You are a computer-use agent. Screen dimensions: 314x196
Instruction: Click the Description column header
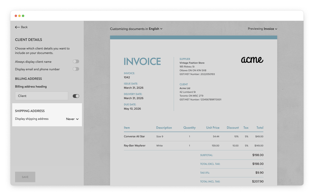tap(164, 128)
